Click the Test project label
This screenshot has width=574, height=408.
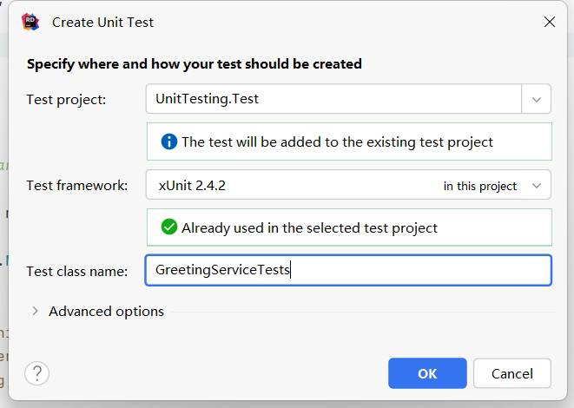point(66,100)
